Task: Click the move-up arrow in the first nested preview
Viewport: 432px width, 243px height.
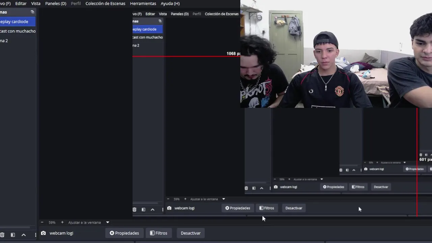Action: coord(153,210)
